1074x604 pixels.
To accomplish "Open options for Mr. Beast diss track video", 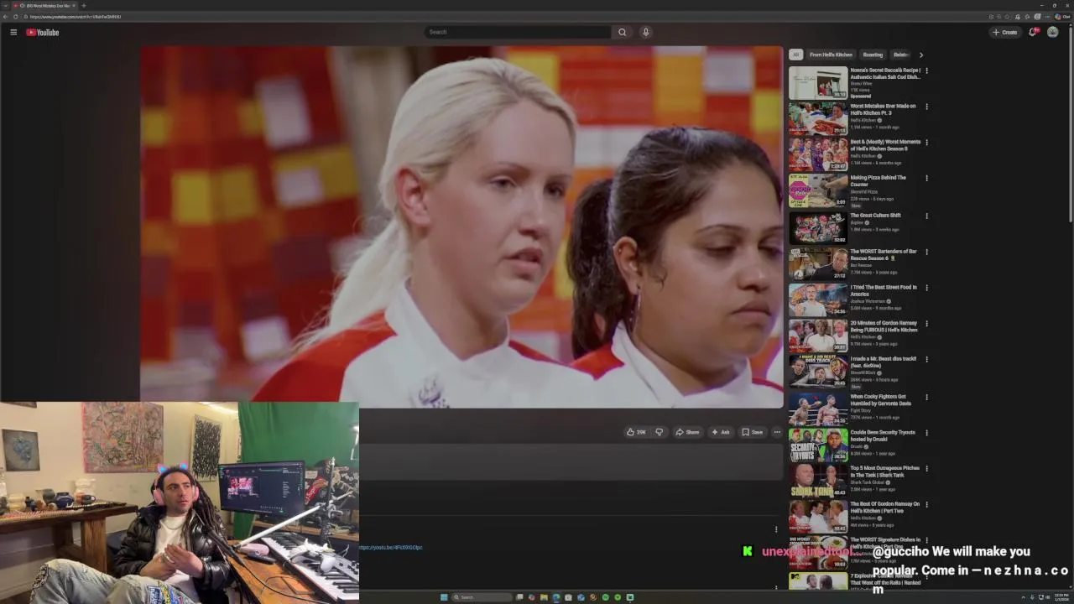I will (926, 359).
